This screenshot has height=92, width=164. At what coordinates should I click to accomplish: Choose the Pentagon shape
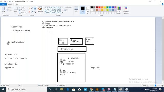click(x=50, y=10)
